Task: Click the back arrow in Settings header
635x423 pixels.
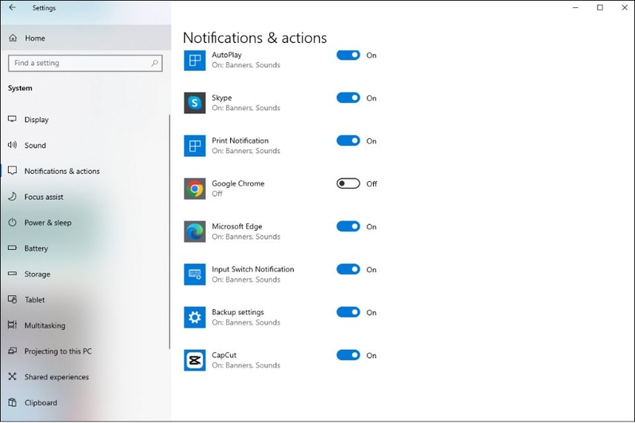Action: (13, 7)
